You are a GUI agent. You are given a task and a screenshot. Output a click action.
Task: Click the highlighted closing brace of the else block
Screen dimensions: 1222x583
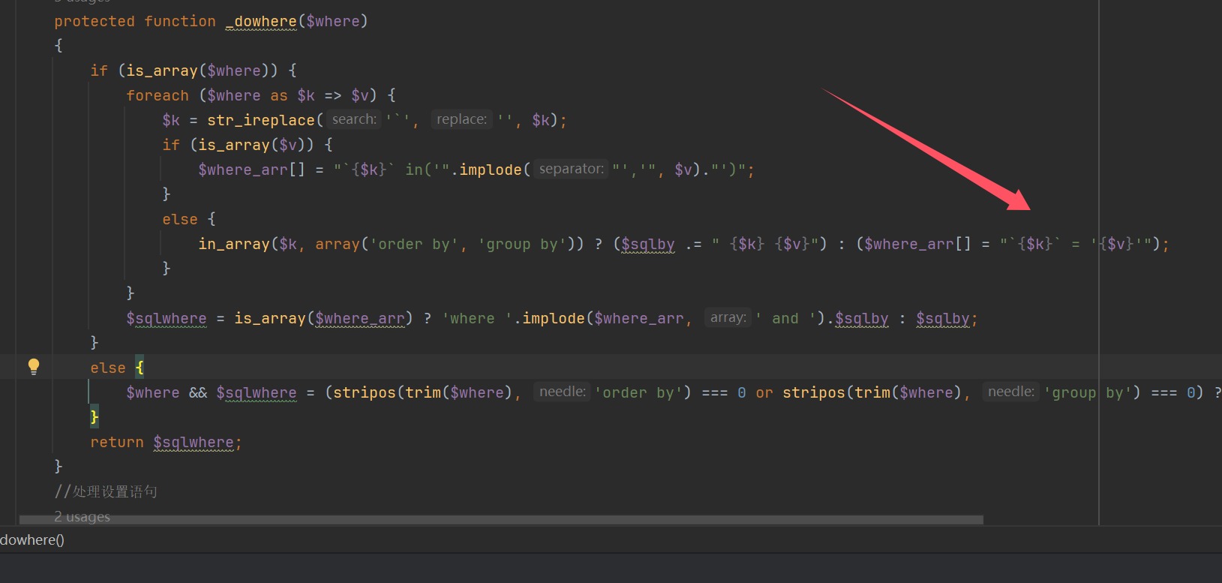[95, 416]
